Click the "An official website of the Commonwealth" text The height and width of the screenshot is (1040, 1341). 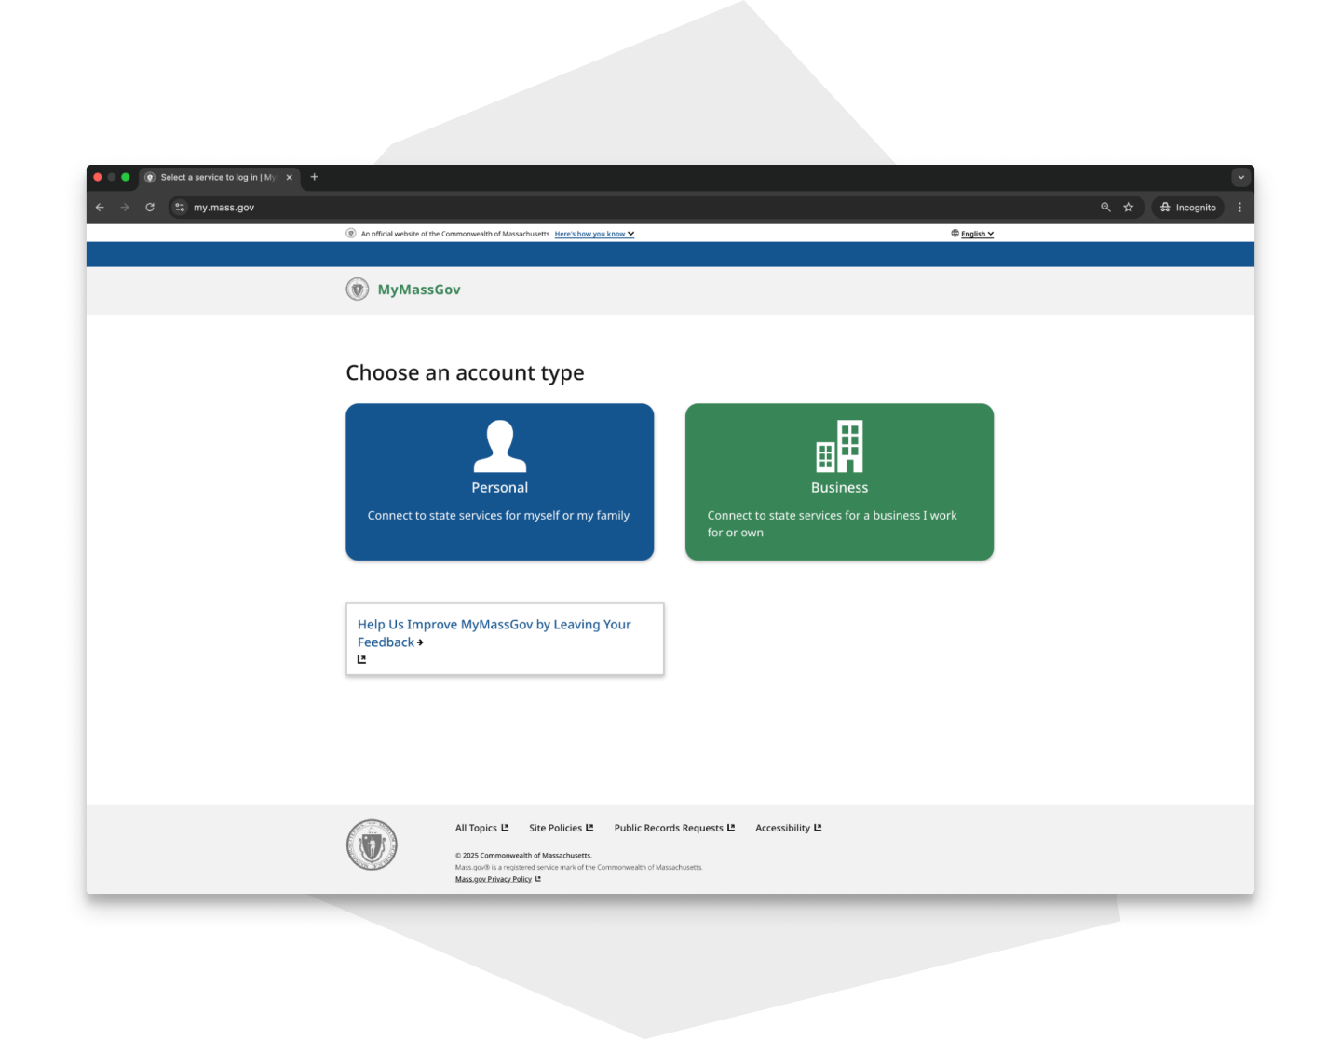pos(455,234)
